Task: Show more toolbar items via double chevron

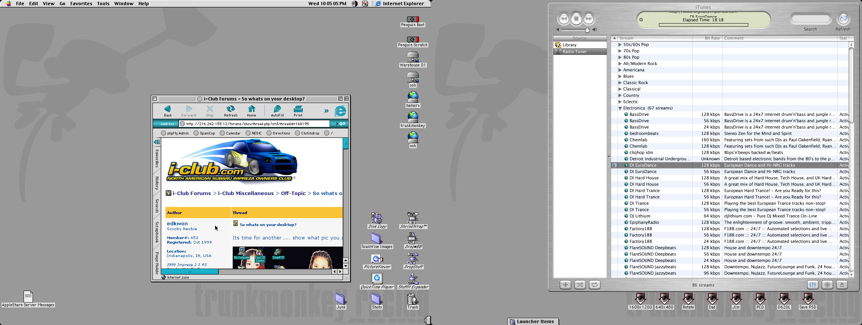Action: pos(326,111)
